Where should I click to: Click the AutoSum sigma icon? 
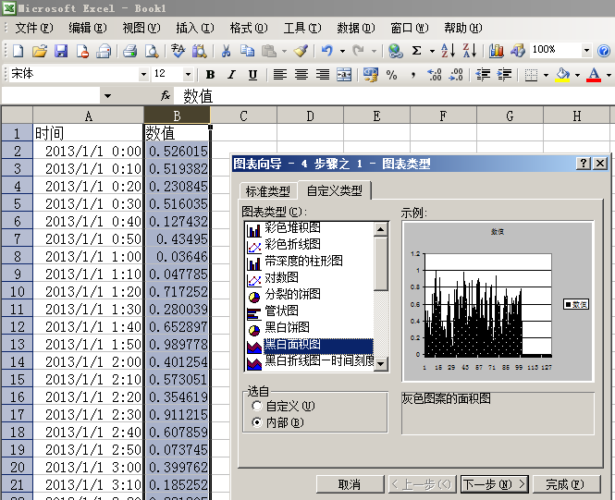[416, 51]
